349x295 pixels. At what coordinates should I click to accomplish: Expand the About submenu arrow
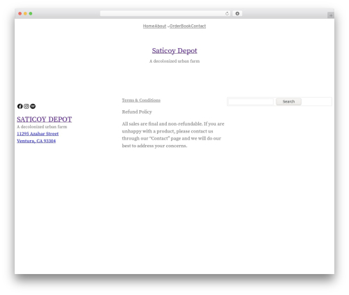tap(168, 27)
